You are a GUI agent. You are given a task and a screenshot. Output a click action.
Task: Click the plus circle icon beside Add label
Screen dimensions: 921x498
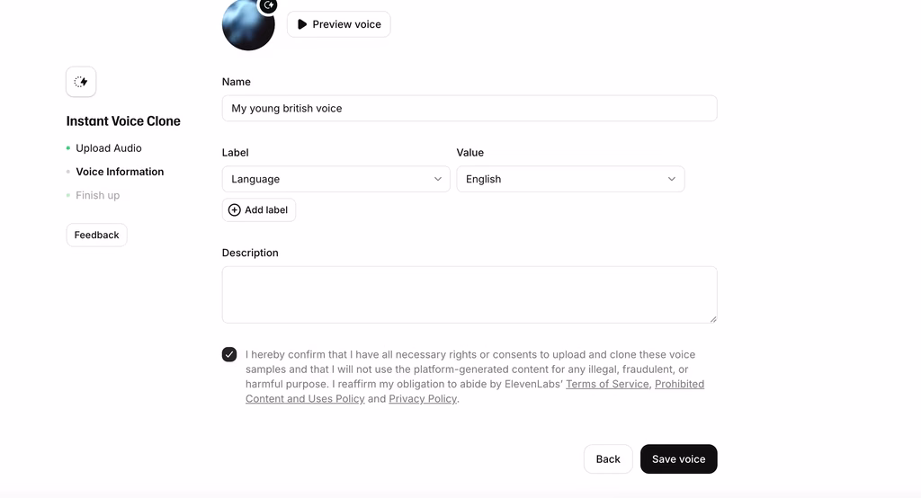click(235, 209)
